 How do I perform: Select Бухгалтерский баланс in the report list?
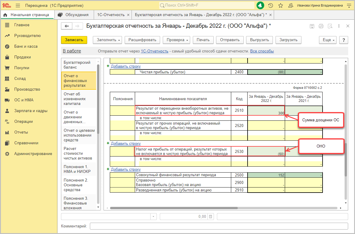[x=77, y=65]
